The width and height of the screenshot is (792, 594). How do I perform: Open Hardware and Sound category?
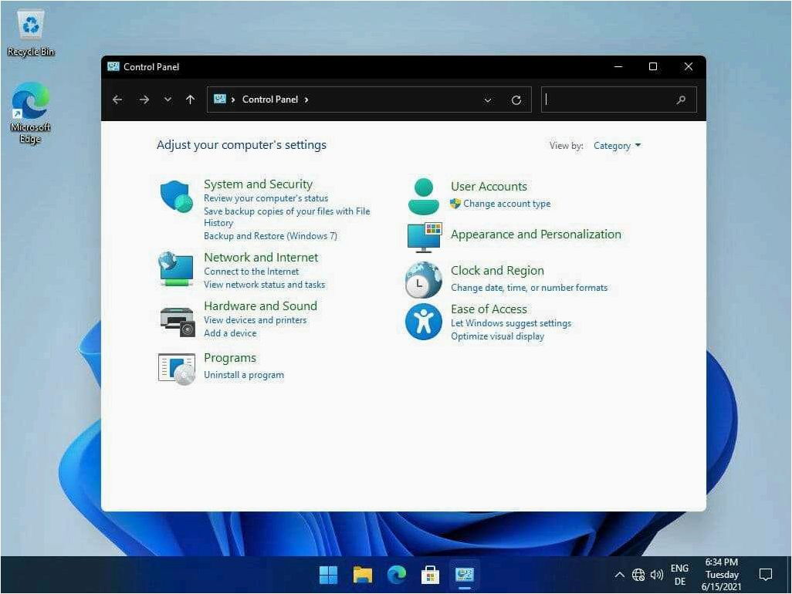tap(260, 305)
